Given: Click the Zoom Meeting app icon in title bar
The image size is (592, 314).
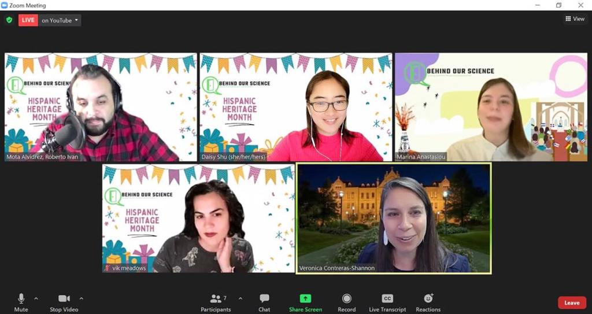Looking at the screenshot, I should [x=5, y=5].
